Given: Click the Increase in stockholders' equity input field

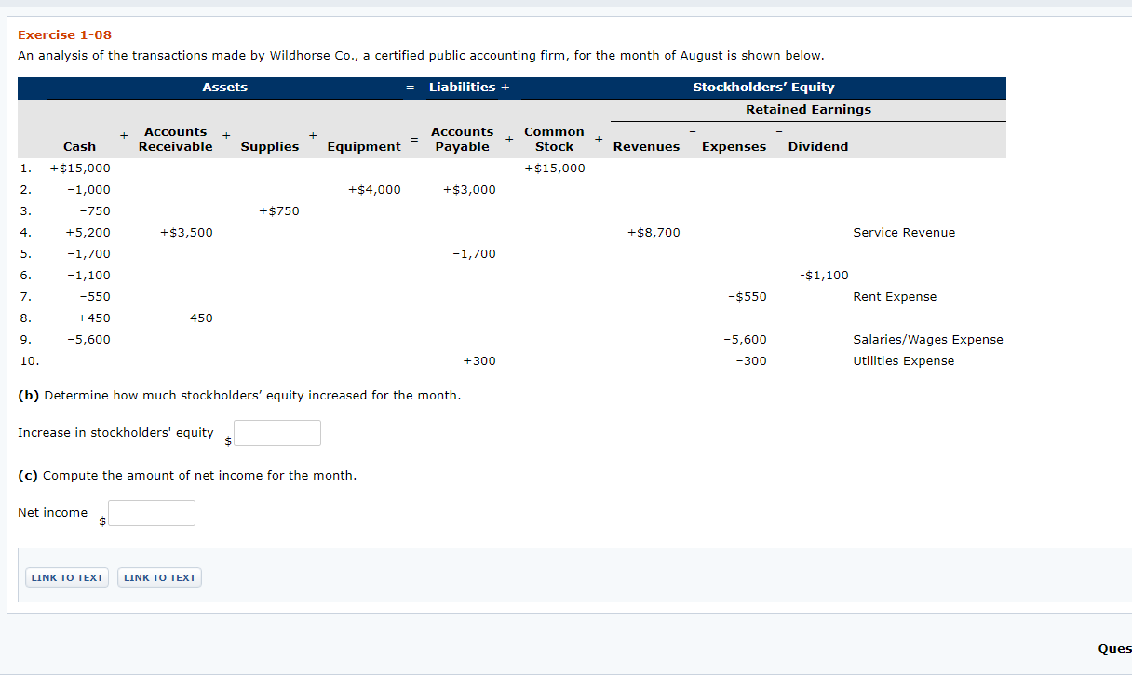Looking at the screenshot, I should [x=277, y=433].
